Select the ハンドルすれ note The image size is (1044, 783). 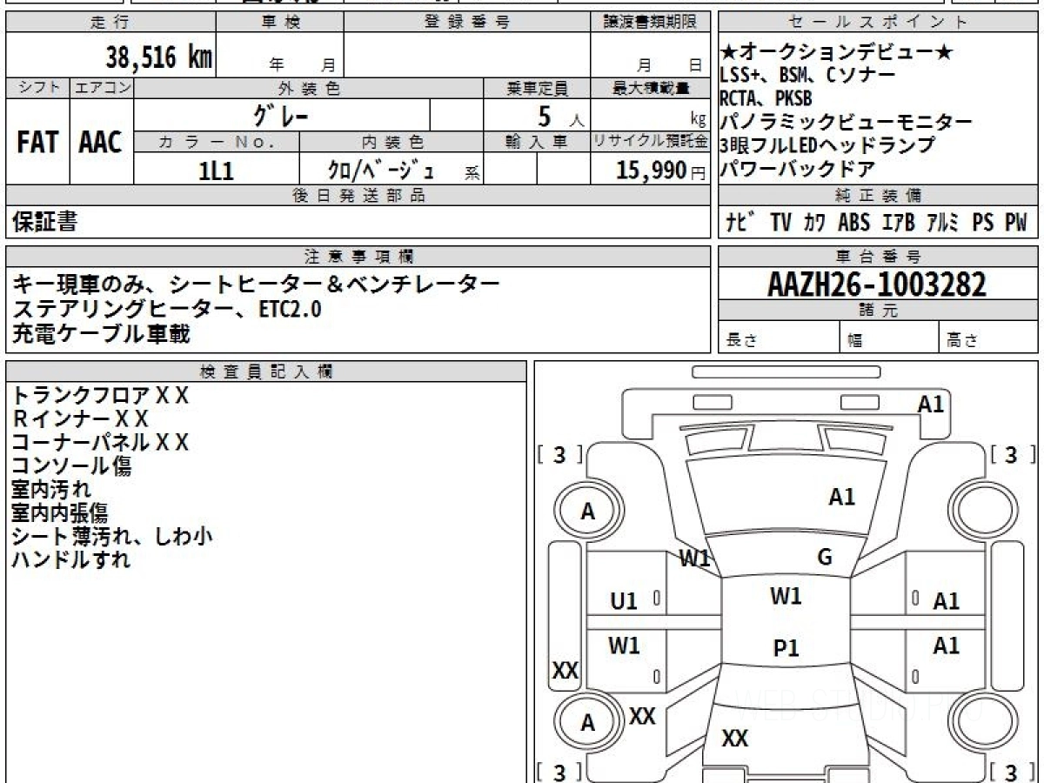(x=71, y=560)
